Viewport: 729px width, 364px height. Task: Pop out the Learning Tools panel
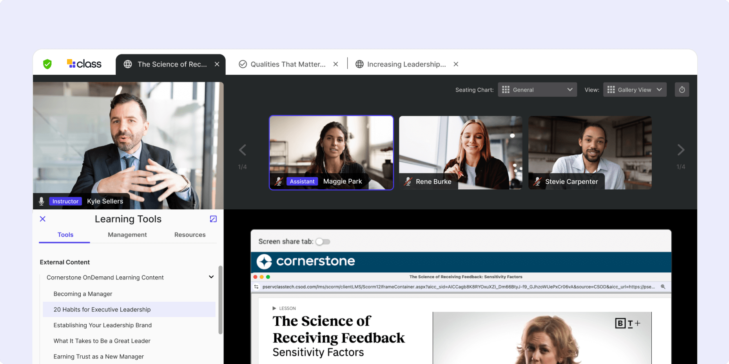(x=213, y=219)
